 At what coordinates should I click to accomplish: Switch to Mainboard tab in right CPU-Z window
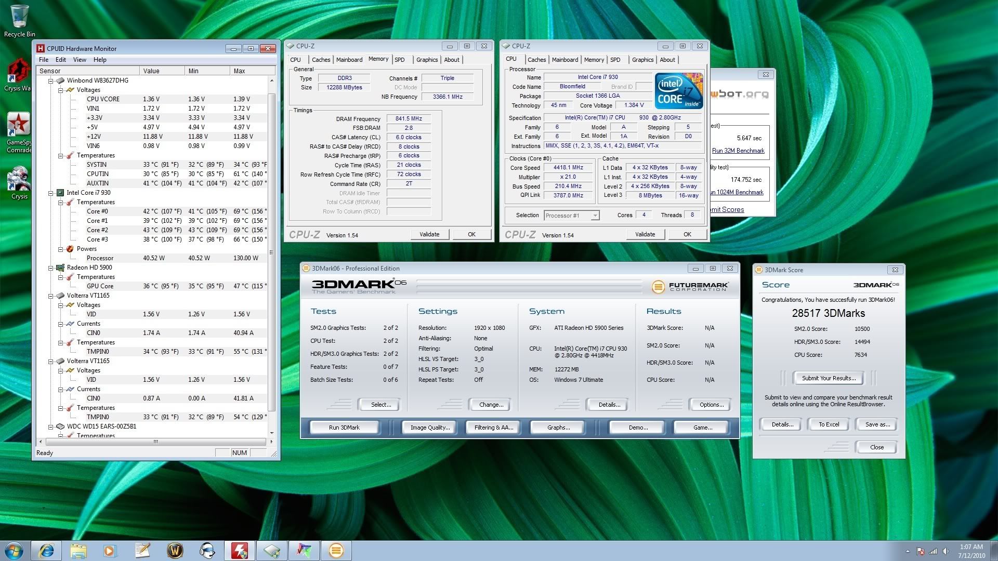click(565, 60)
